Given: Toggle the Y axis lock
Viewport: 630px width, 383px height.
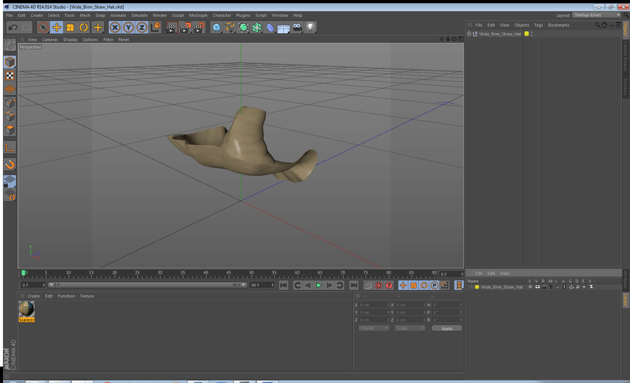Looking at the screenshot, I should click(128, 27).
